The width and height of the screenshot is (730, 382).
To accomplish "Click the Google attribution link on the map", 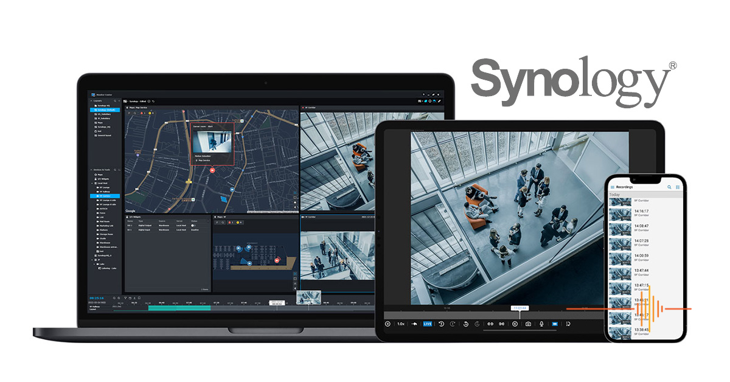I will coord(130,211).
